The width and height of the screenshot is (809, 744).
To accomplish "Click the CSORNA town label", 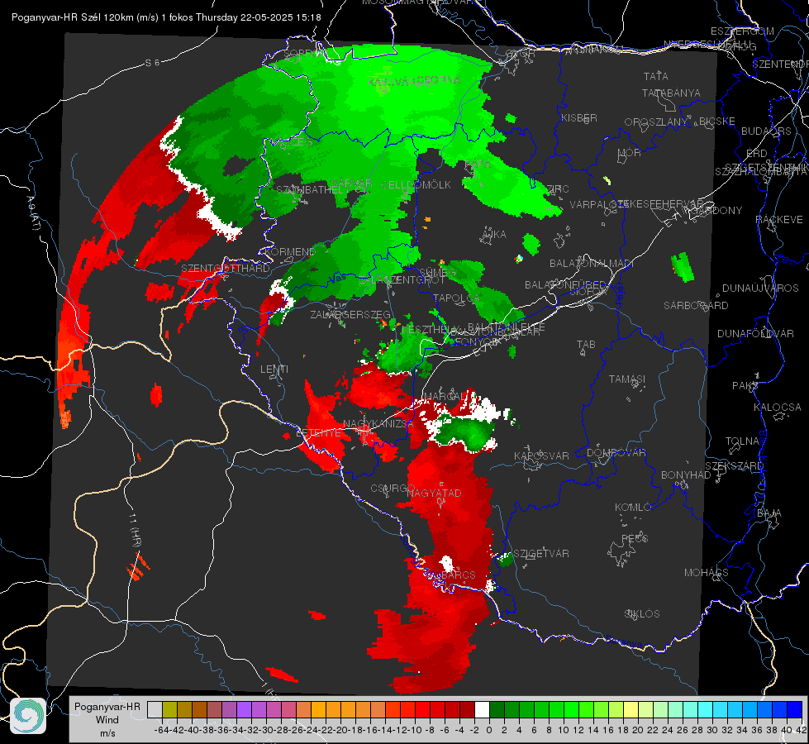I will point(439,80).
